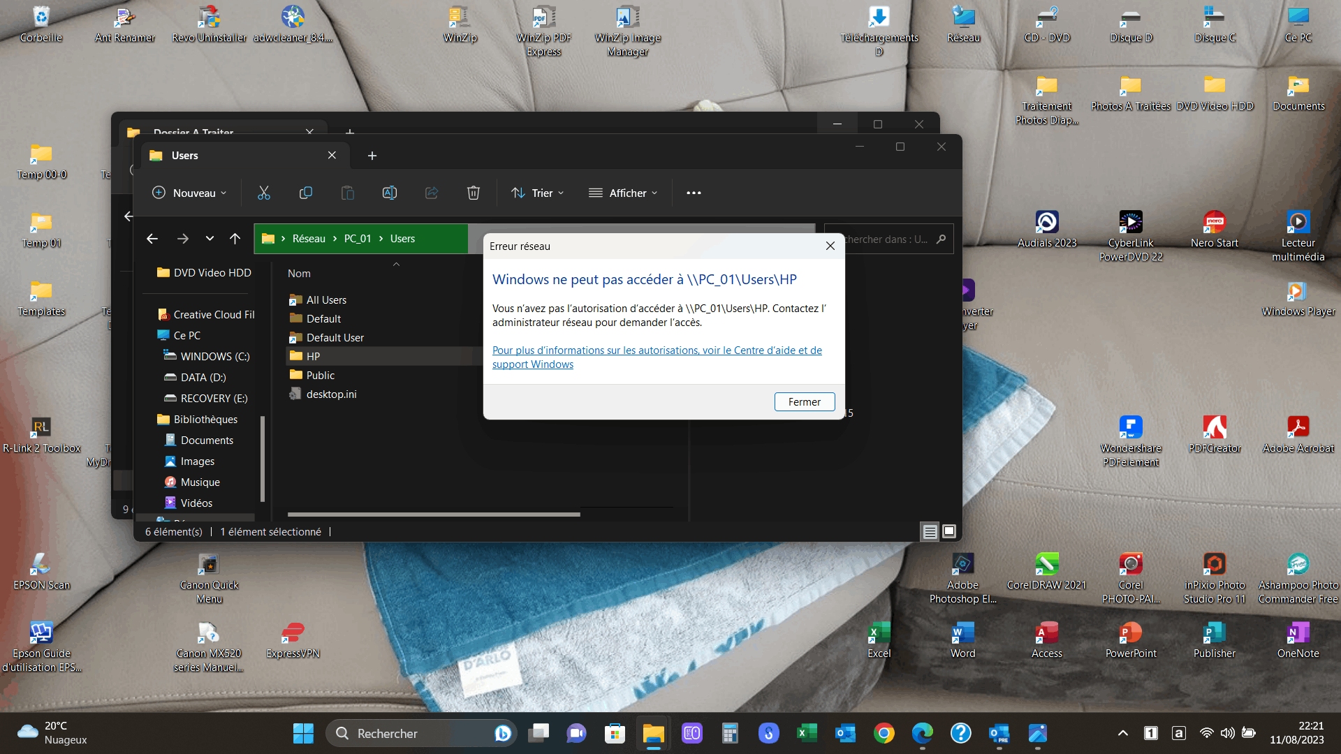Open recent locations chevron dropdown

pyautogui.click(x=210, y=239)
